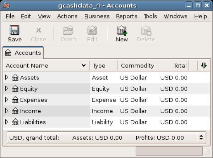Open the grand total currency summary selector

[x=201, y=137]
